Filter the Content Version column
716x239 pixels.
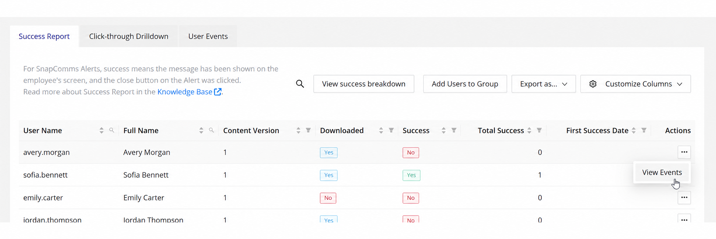(308, 130)
